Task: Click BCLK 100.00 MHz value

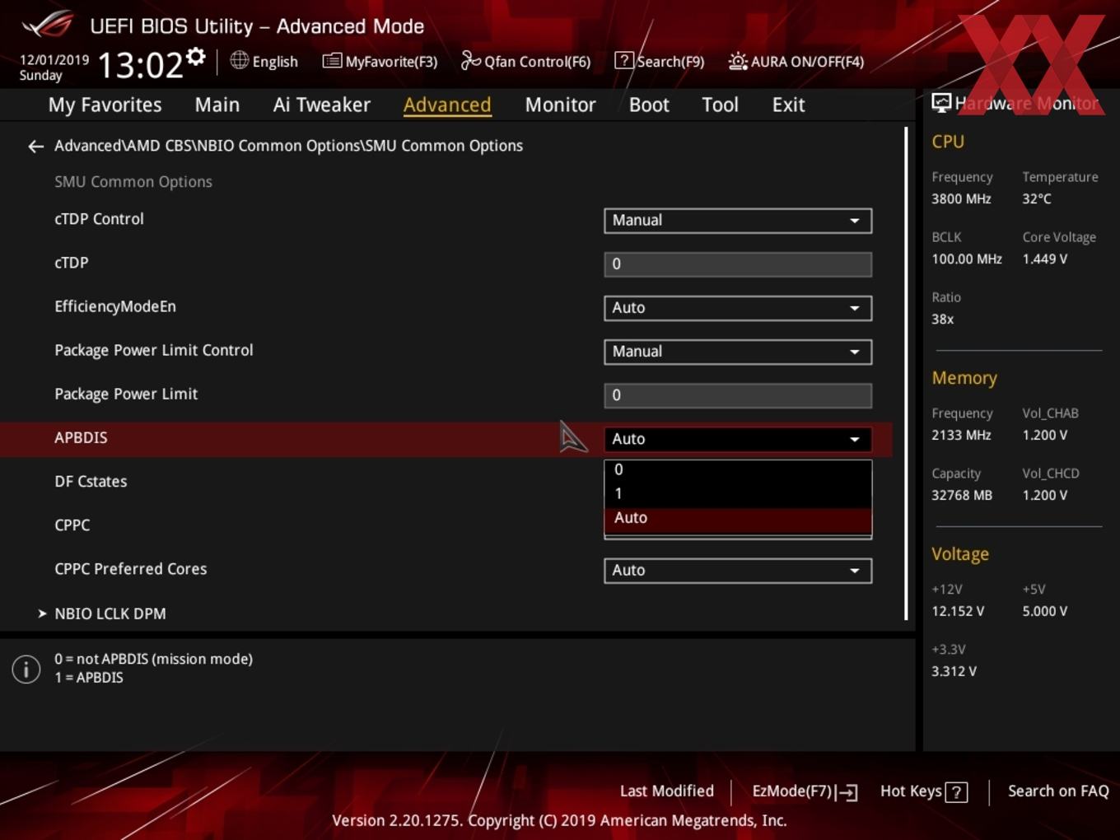Action: pos(967,259)
